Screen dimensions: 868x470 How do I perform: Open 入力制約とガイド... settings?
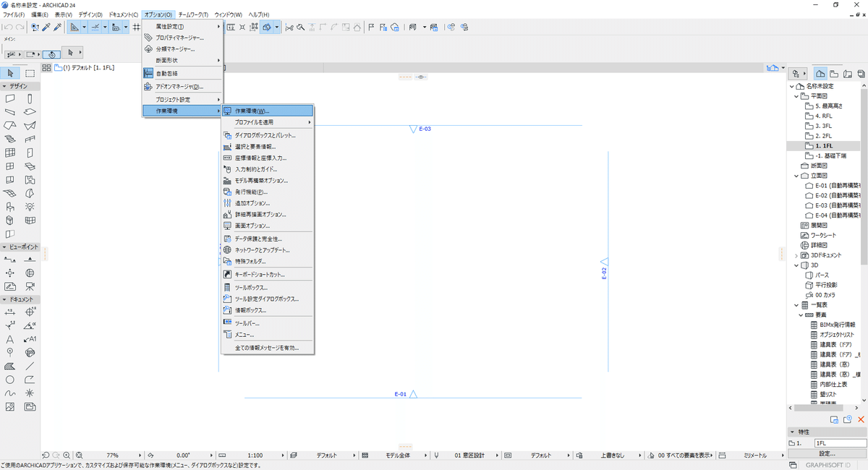[x=268, y=169]
